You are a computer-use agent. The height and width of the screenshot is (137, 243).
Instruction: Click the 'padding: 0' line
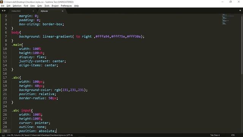coord(30,20)
